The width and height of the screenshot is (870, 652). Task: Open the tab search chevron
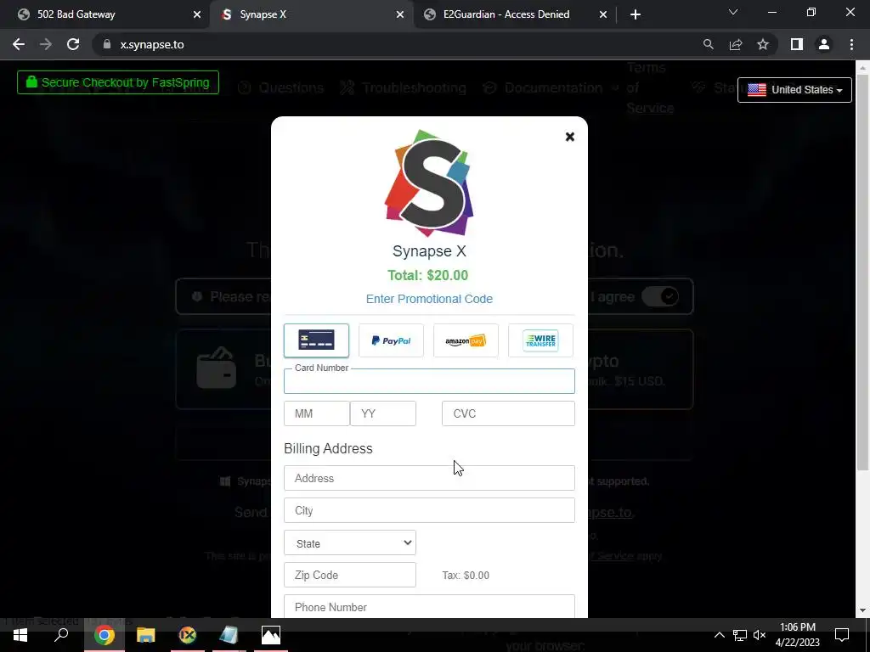pos(733,12)
